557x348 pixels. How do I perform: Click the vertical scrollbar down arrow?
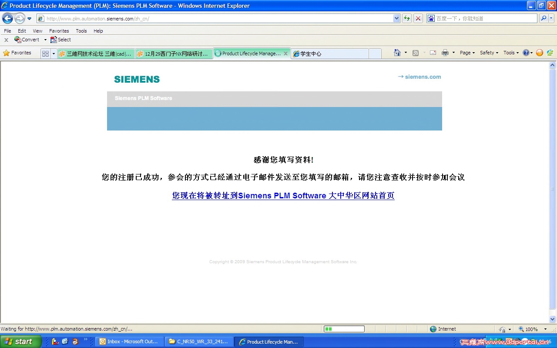pyautogui.click(x=553, y=319)
